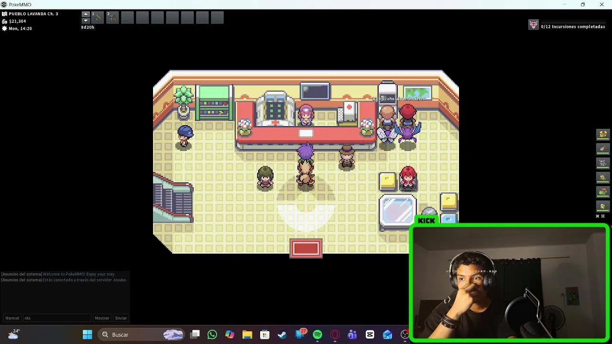Click the Enviar chat button

point(121,318)
